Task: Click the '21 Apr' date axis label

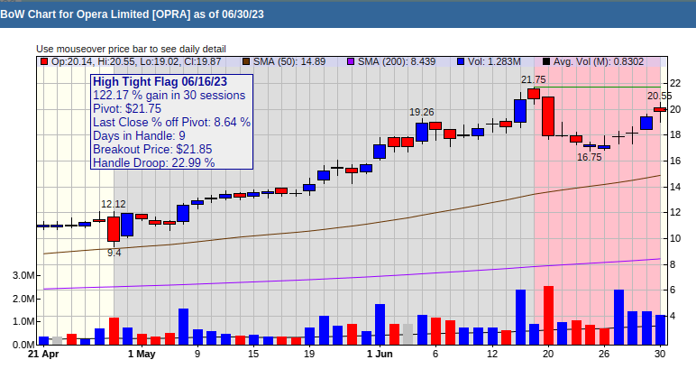Action: click(x=43, y=354)
